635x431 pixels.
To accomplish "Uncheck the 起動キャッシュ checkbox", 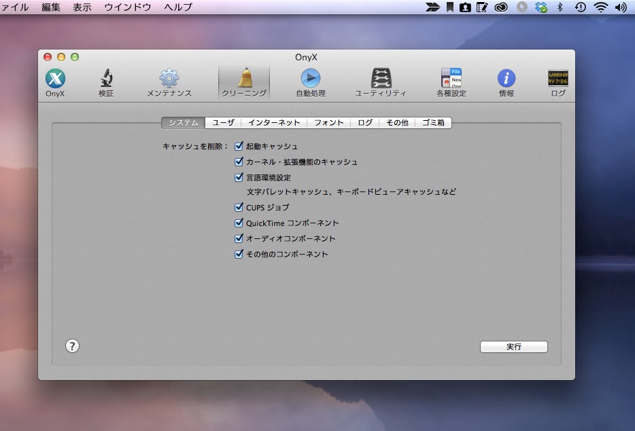I will [x=239, y=146].
